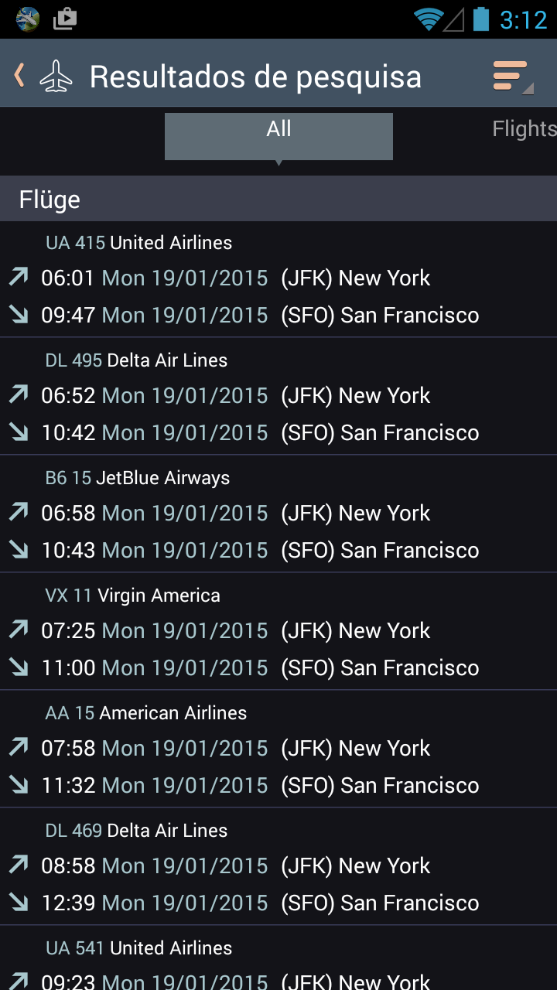This screenshot has width=557, height=990.
Task: Tap arrival arrow icon at 09:47
Action: [x=19, y=314]
